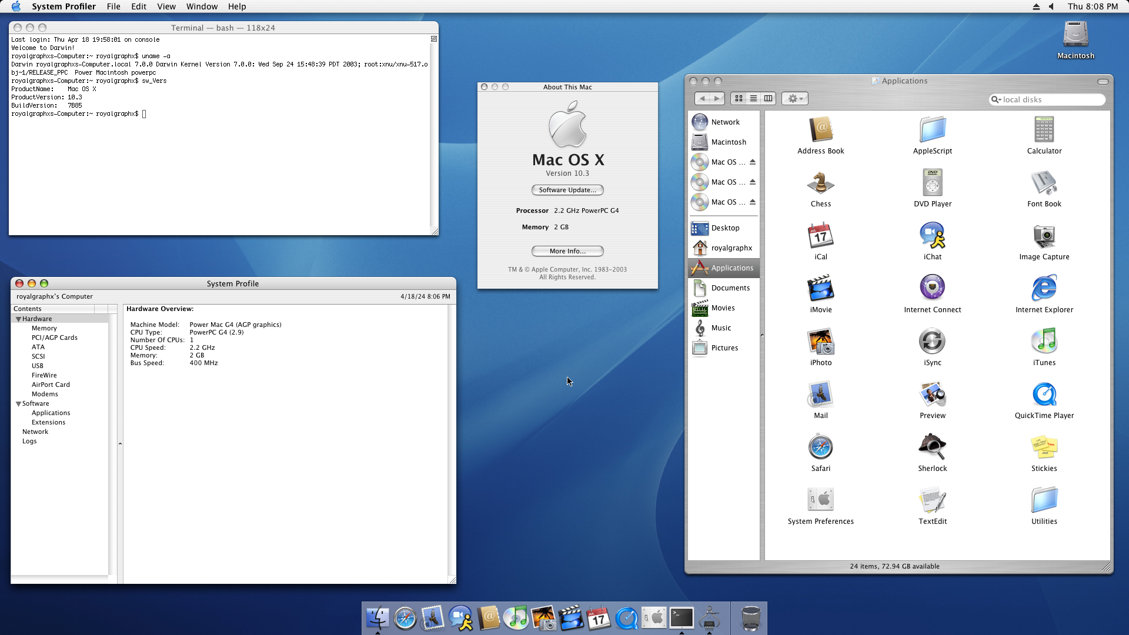Select the Font Book icon
Screen dimensions: 1129x635
point(1044,183)
